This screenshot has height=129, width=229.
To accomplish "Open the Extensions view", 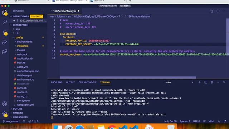I will (x=5, y=52).
